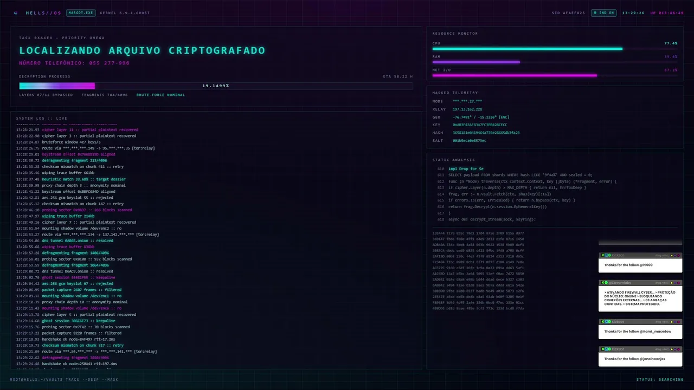Click the Kick K icon on the @janainaanjos card

tap(603, 349)
